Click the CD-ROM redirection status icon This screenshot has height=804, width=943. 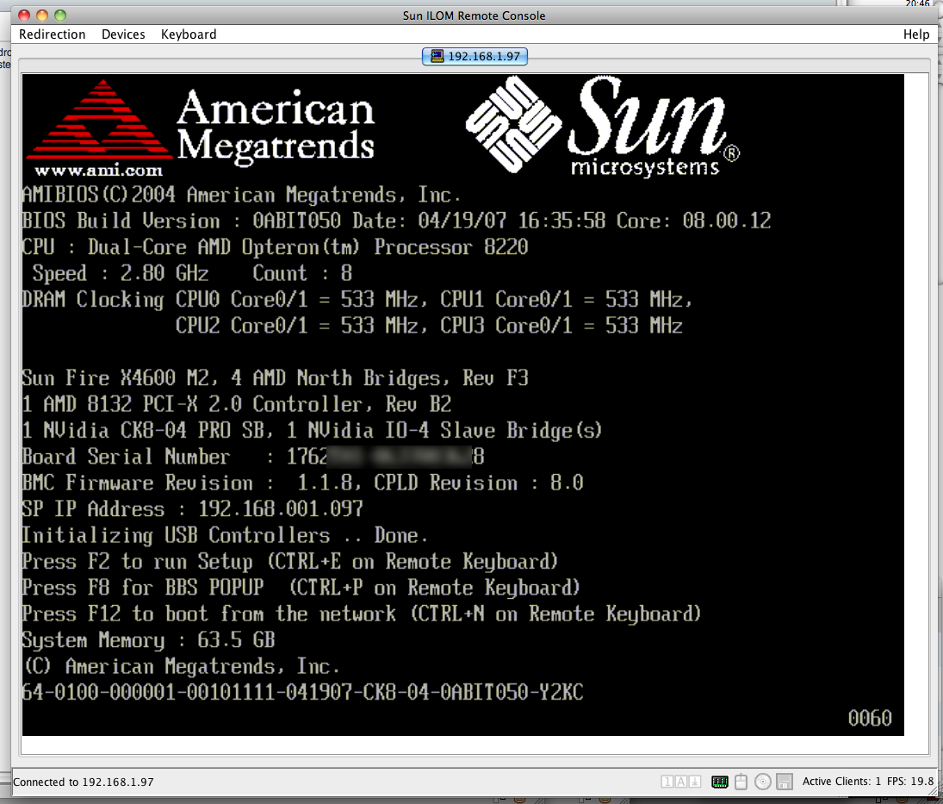[762, 782]
